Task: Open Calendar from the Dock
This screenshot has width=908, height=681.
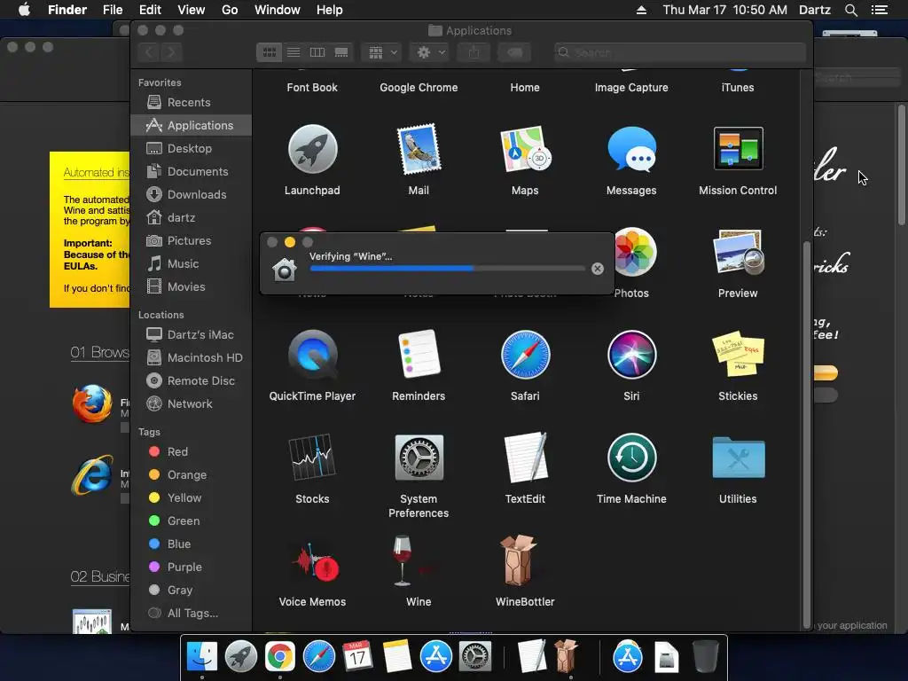Action: coord(357,657)
